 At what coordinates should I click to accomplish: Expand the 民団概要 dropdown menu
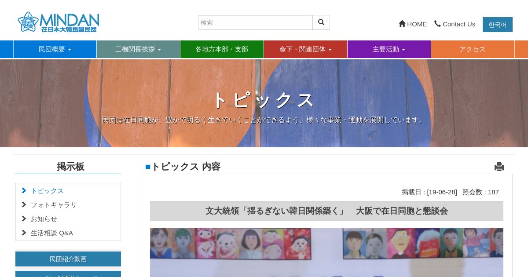click(x=55, y=49)
